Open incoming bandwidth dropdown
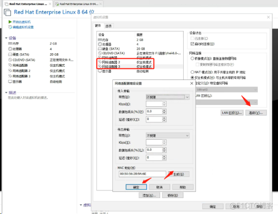The width and height of the screenshot is (278, 214). pos(168,97)
